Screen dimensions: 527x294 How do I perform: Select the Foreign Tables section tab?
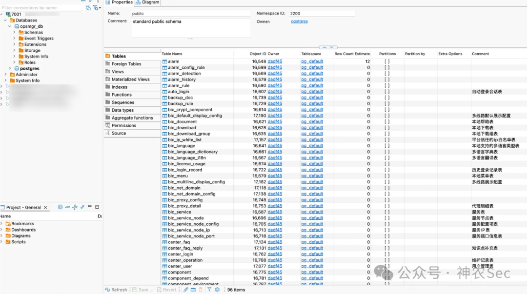click(126, 64)
